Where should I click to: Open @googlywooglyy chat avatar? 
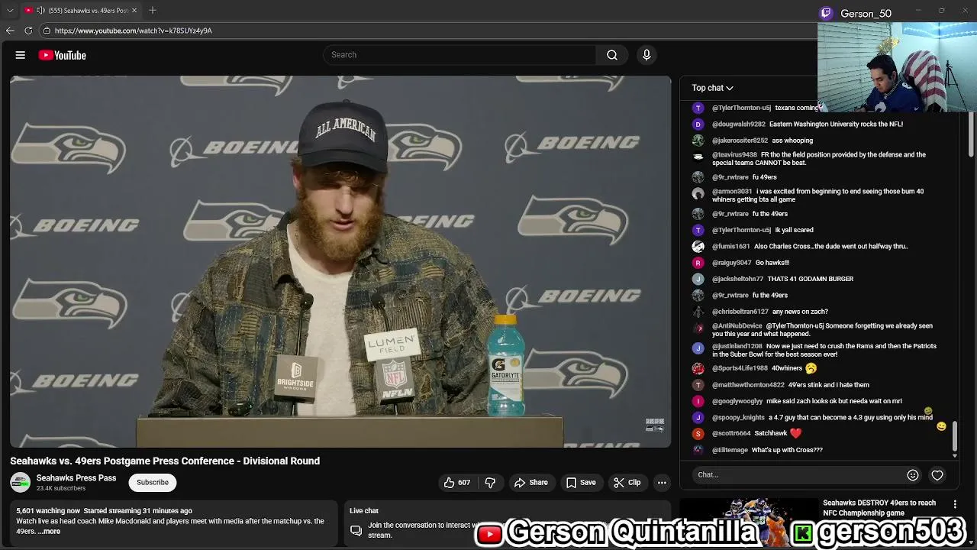tap(698, 401)
